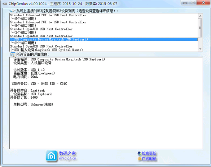Click the blue arrow icon next to 检查更新

click(x=139, y=153)
